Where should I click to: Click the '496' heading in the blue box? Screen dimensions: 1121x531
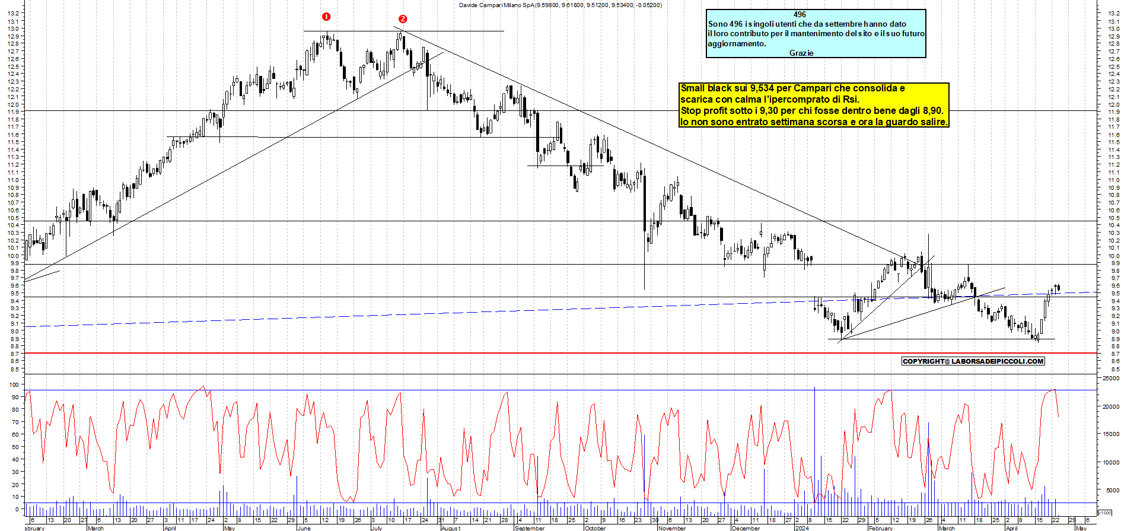click(800, 14)
